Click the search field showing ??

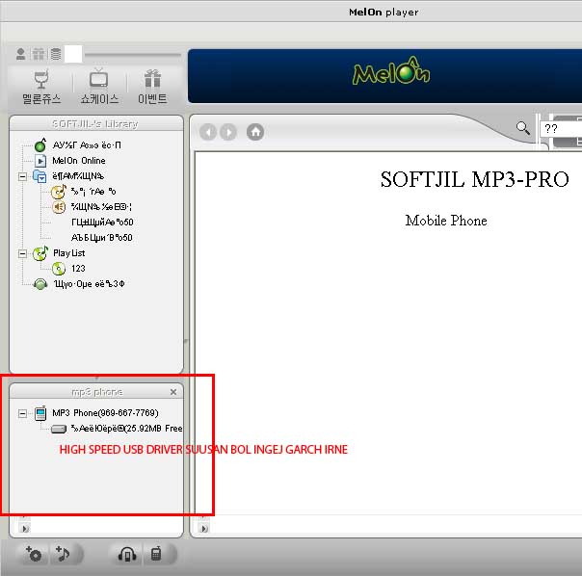561,129
